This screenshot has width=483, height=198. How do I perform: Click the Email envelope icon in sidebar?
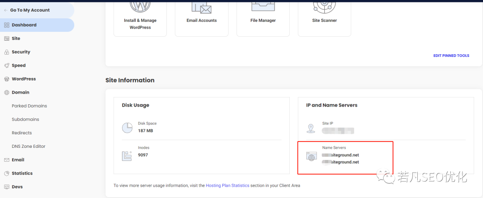7,160
